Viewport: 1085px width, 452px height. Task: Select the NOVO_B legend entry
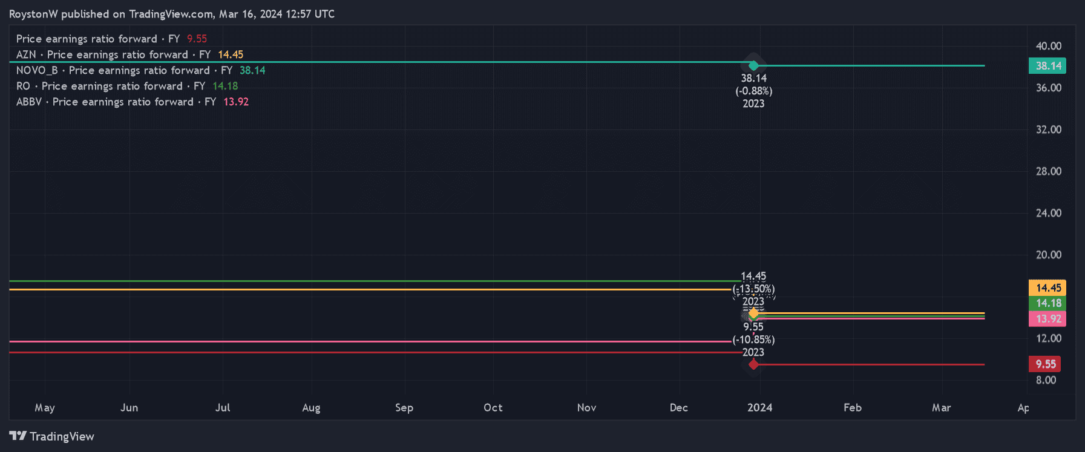coord(140,70)
